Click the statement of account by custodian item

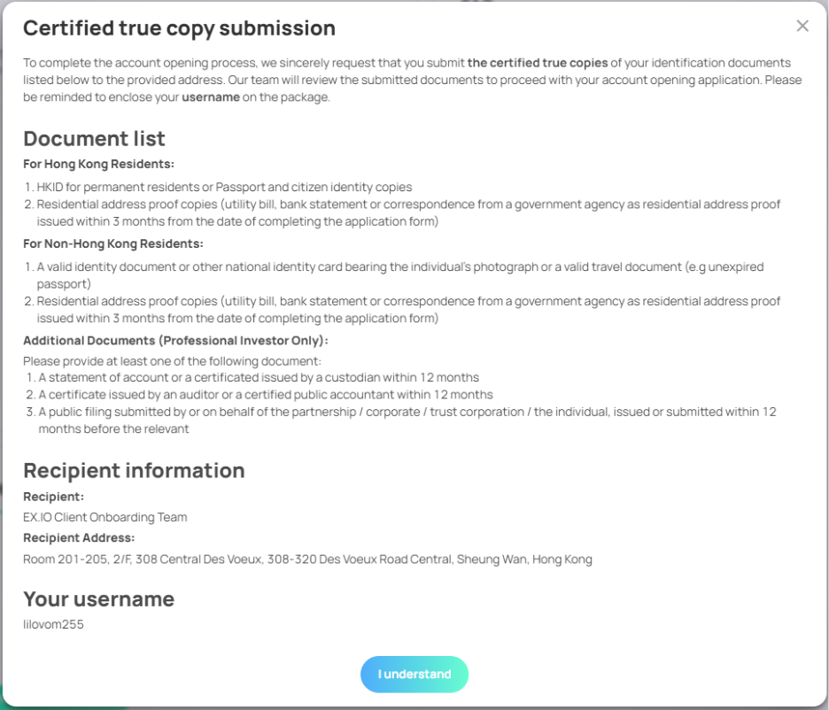(x=258, y=377)
